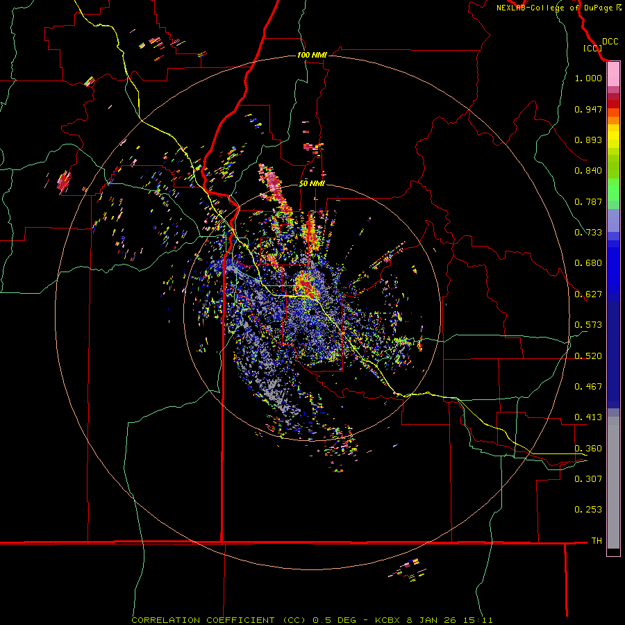Click the 0.733 color scale value
Image resolution: width=625 pixels, height=625 pixels.
[x=588, y=232]
